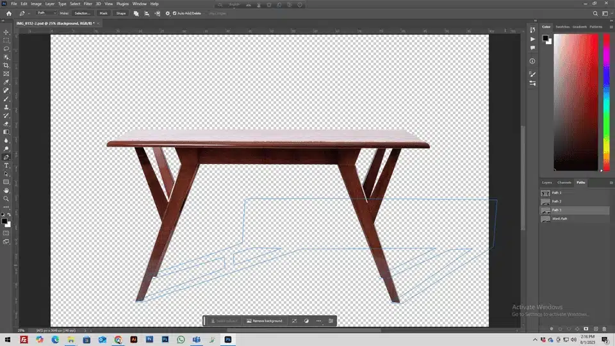Open pen options gear dropdown
The width and height of the screenshot is (615, 346).
(x=167, y=13)
